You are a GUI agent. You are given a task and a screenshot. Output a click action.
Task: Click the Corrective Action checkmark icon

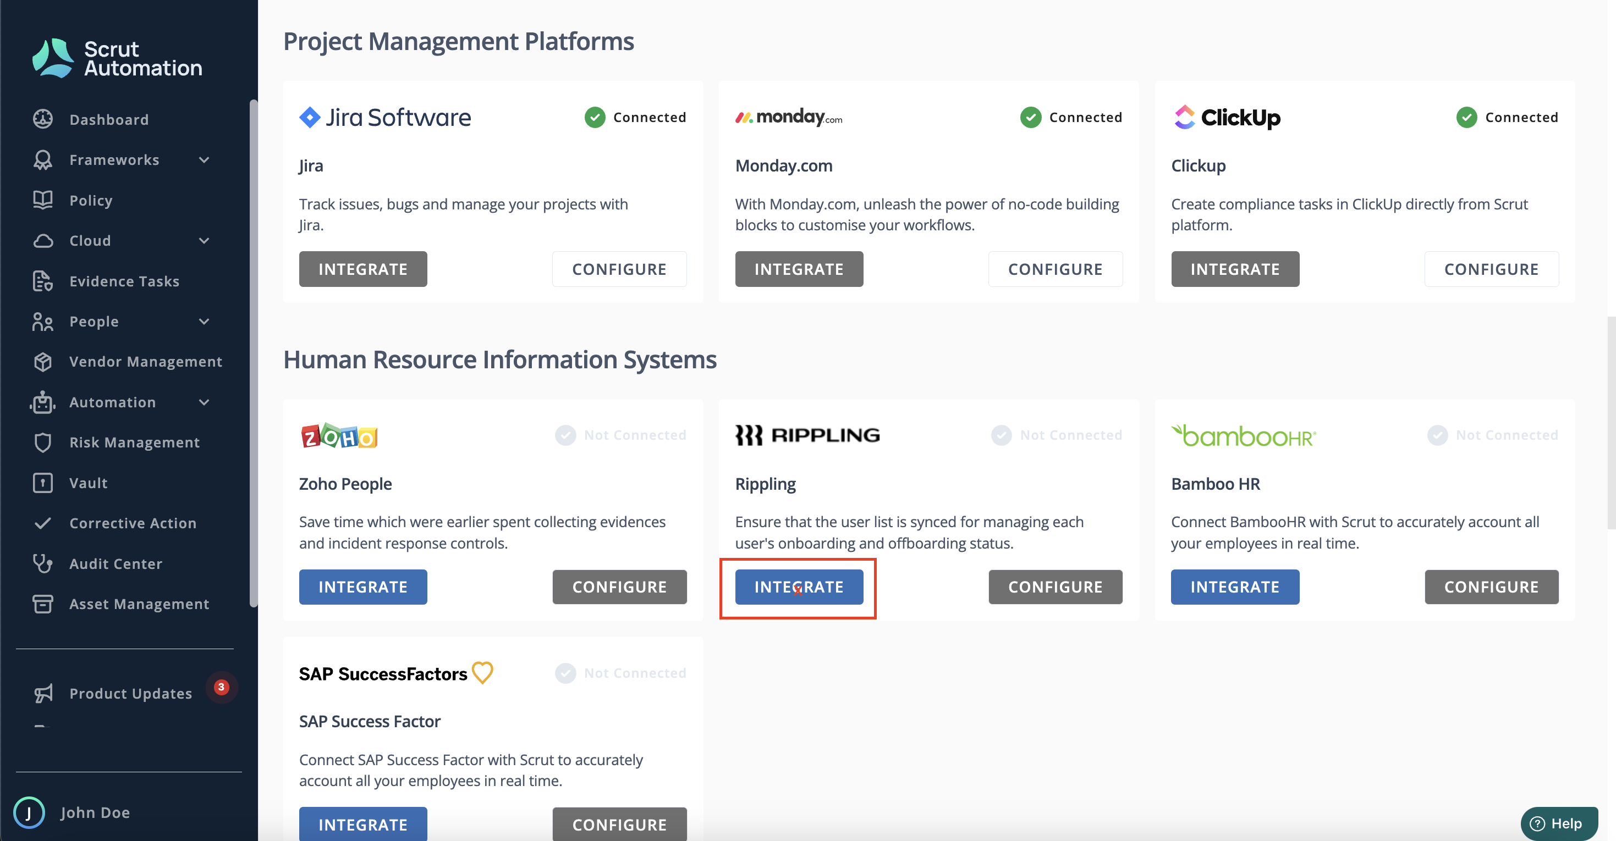point(43,523)
